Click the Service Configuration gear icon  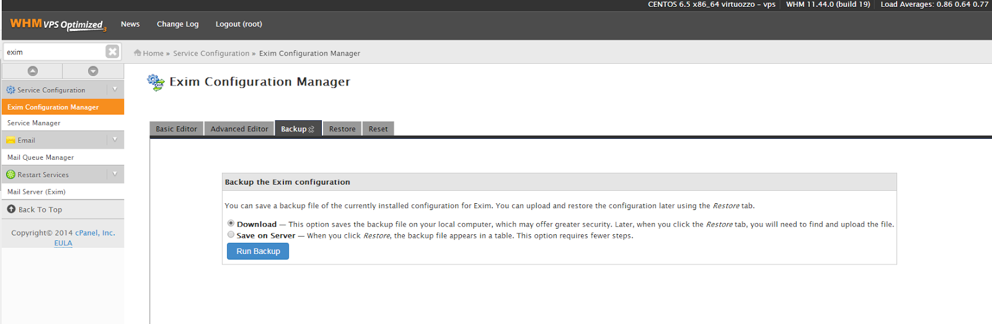pyautogui.click(x=11, y=90)
